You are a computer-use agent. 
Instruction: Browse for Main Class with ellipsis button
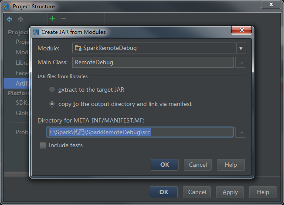241,63
